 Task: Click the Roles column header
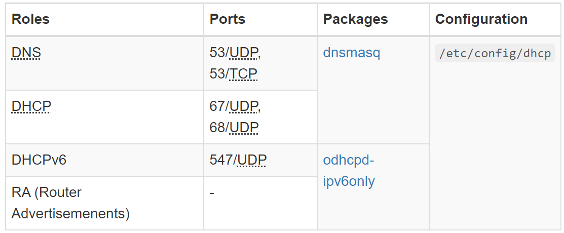tap(30, 19)
